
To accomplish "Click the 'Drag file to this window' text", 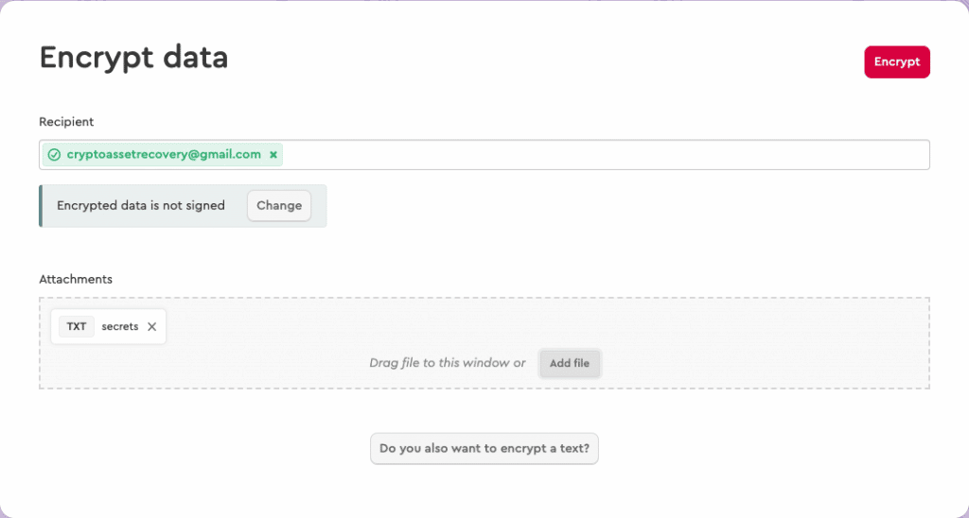I will point(447,363).
